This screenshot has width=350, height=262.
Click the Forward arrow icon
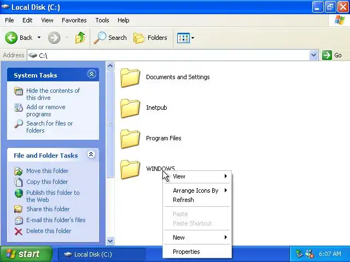click(x=54, y=38)
